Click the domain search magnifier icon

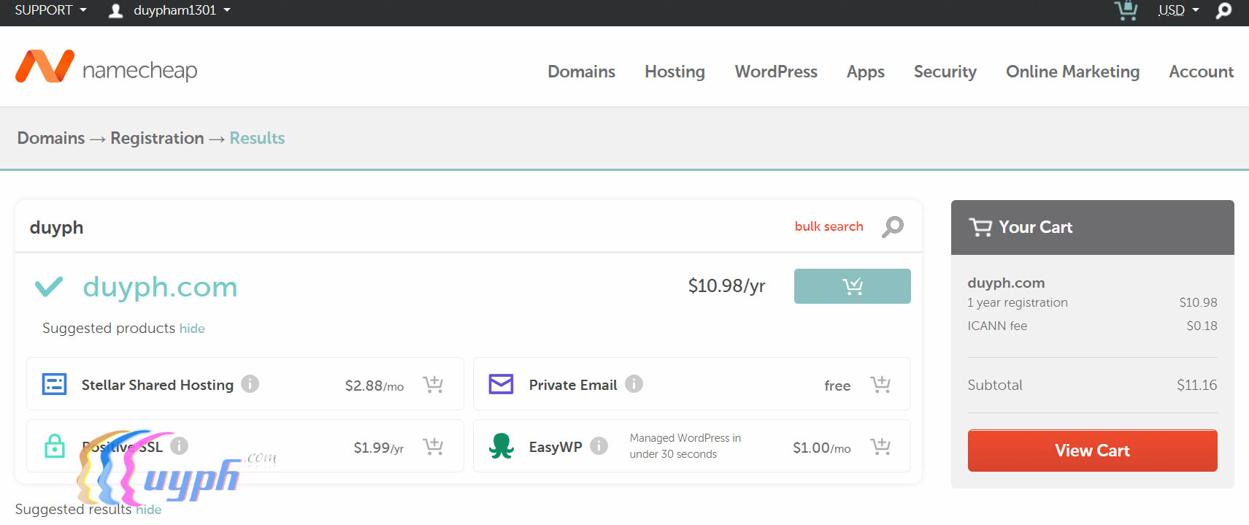[892, 227]
